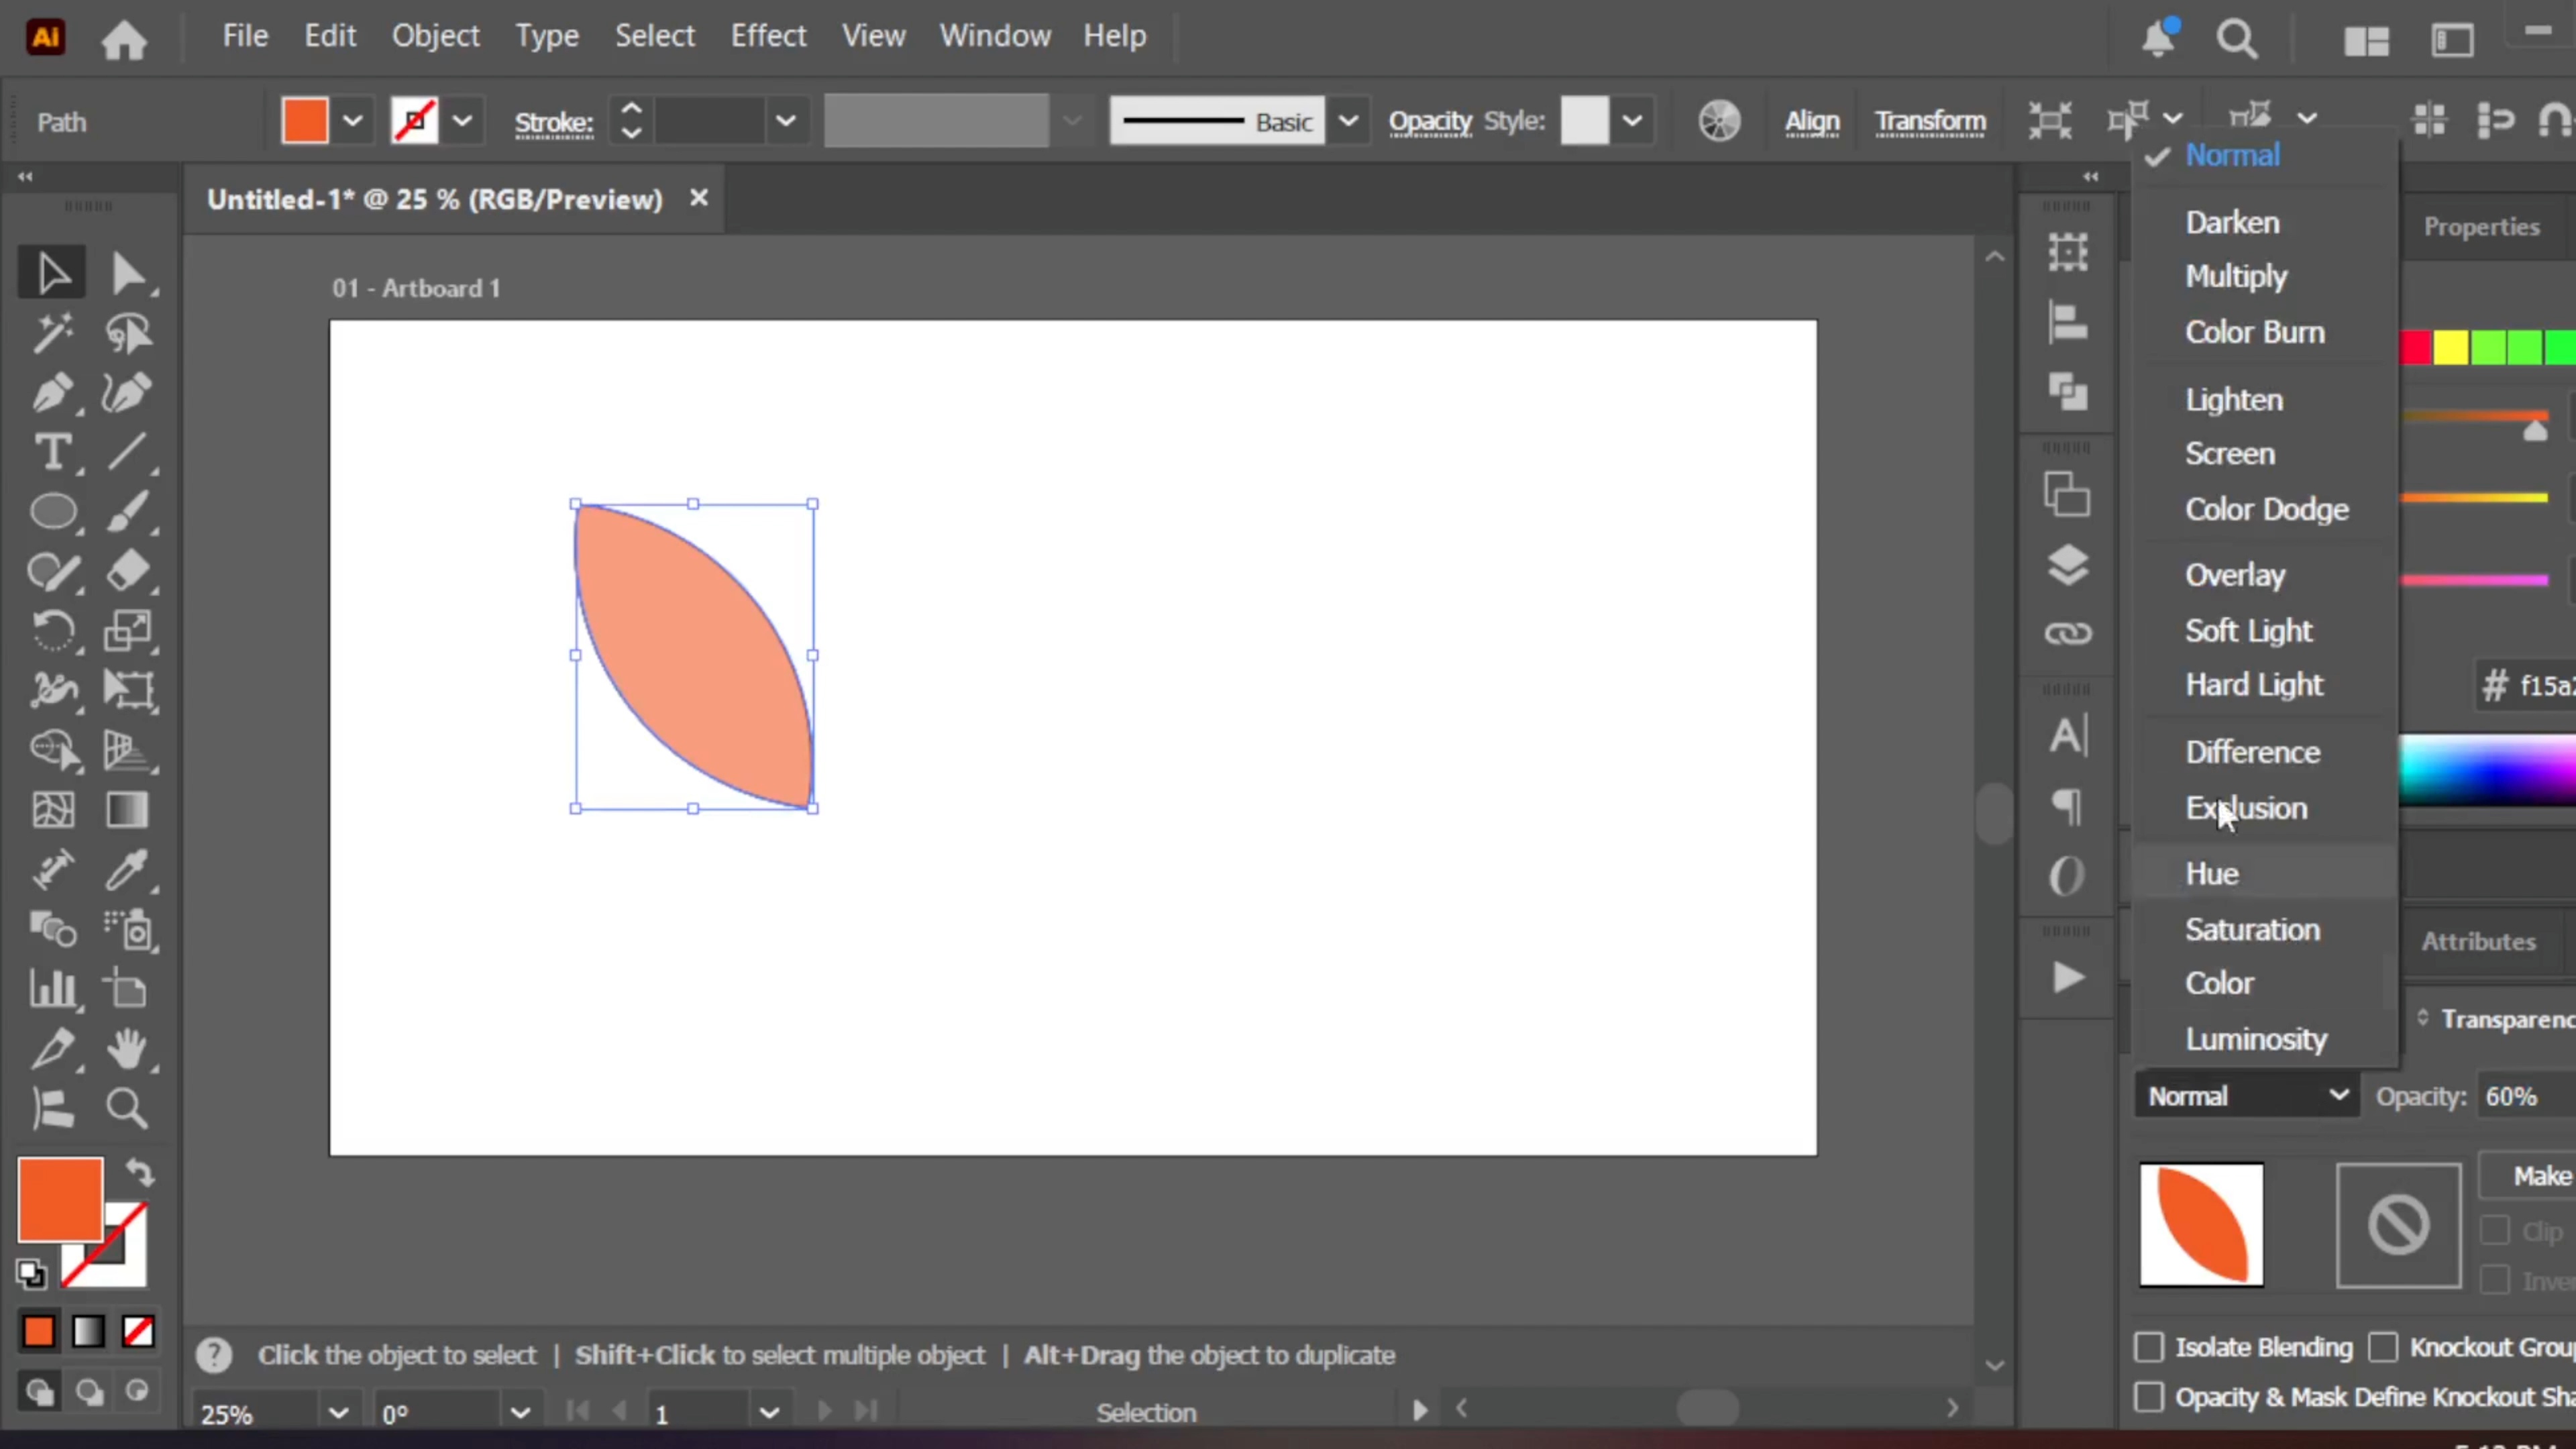Screen dimensions: 2576x1449
Task: Open the Layers panel icon
Action: tap(2067, 565)
